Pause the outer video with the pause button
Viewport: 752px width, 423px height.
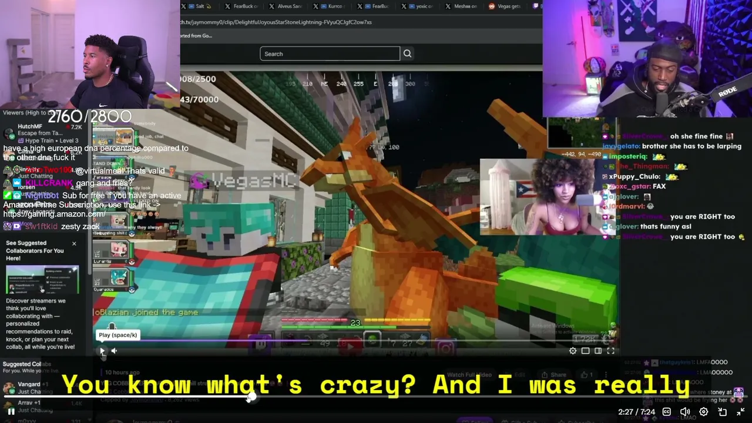pyautogui.click(x=11, y=412)
